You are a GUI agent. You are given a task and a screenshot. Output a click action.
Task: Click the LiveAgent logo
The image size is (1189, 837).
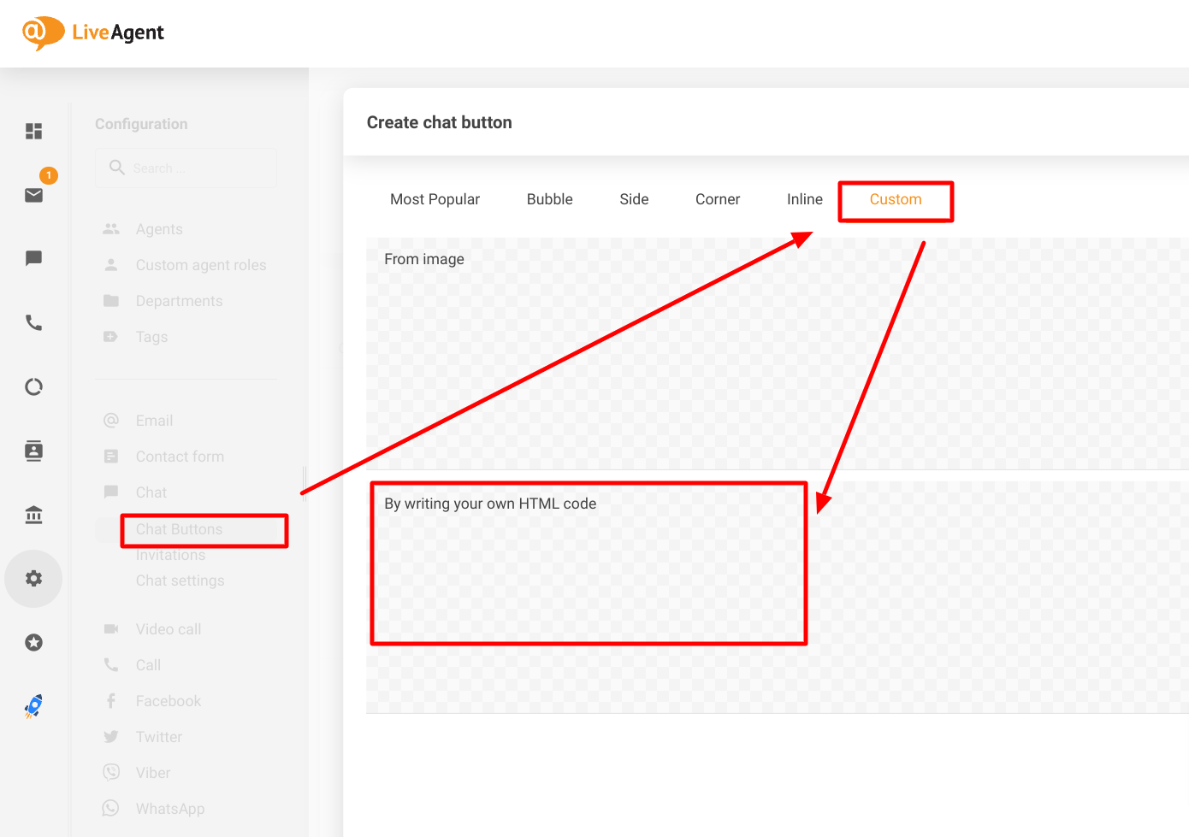coord(92,32)
